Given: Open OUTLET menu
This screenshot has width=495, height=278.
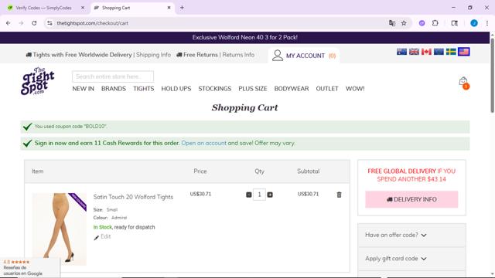Looking at the screenshot, I should point(327,89).
